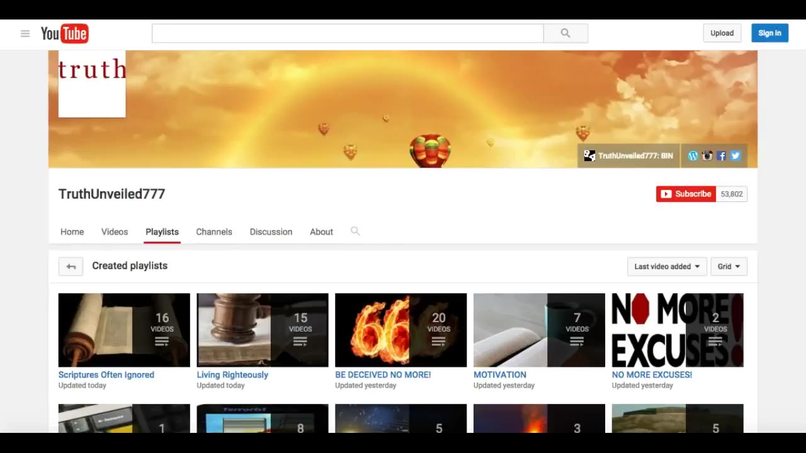Switch to the Channels tab
The width and height of the screenshot is (806, 453).
coord(214,232)
